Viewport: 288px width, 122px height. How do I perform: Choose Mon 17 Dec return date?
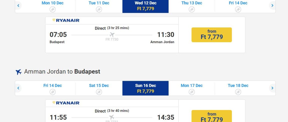pos(192,88)
